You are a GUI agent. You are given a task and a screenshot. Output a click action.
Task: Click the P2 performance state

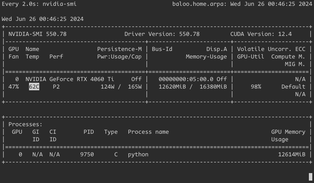pyautogui.click(x=56, y=87)
